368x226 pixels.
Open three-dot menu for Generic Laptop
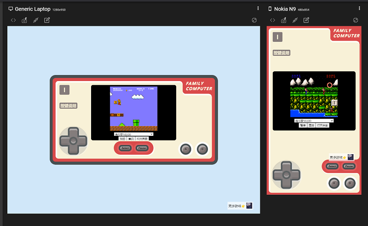click(x=258, y=9)
